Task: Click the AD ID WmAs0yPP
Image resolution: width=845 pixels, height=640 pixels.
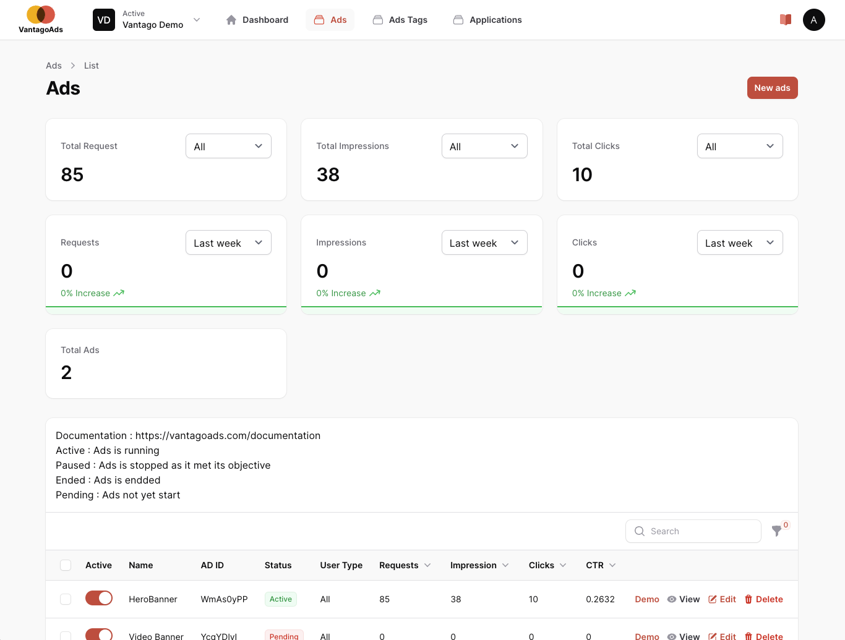Action: pos(224,599)
